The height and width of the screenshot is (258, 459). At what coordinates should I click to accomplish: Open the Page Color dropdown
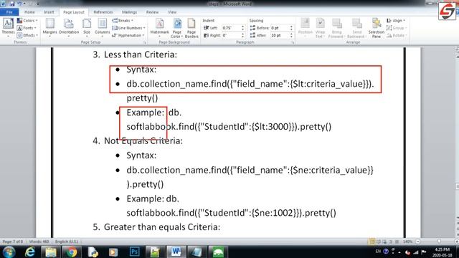click(177, 29)
